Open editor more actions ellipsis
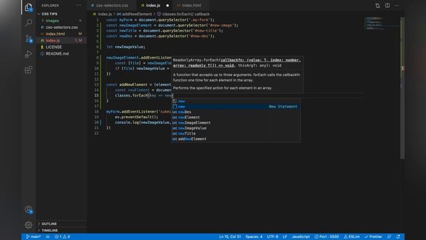426x240 pixels. 397,5
